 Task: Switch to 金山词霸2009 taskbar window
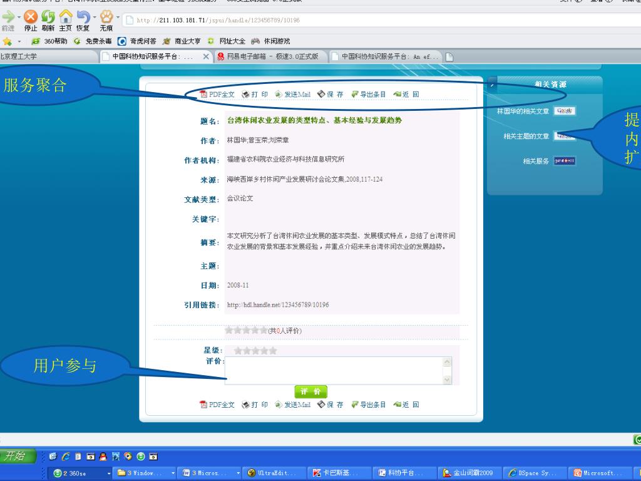tap(469, 473)
